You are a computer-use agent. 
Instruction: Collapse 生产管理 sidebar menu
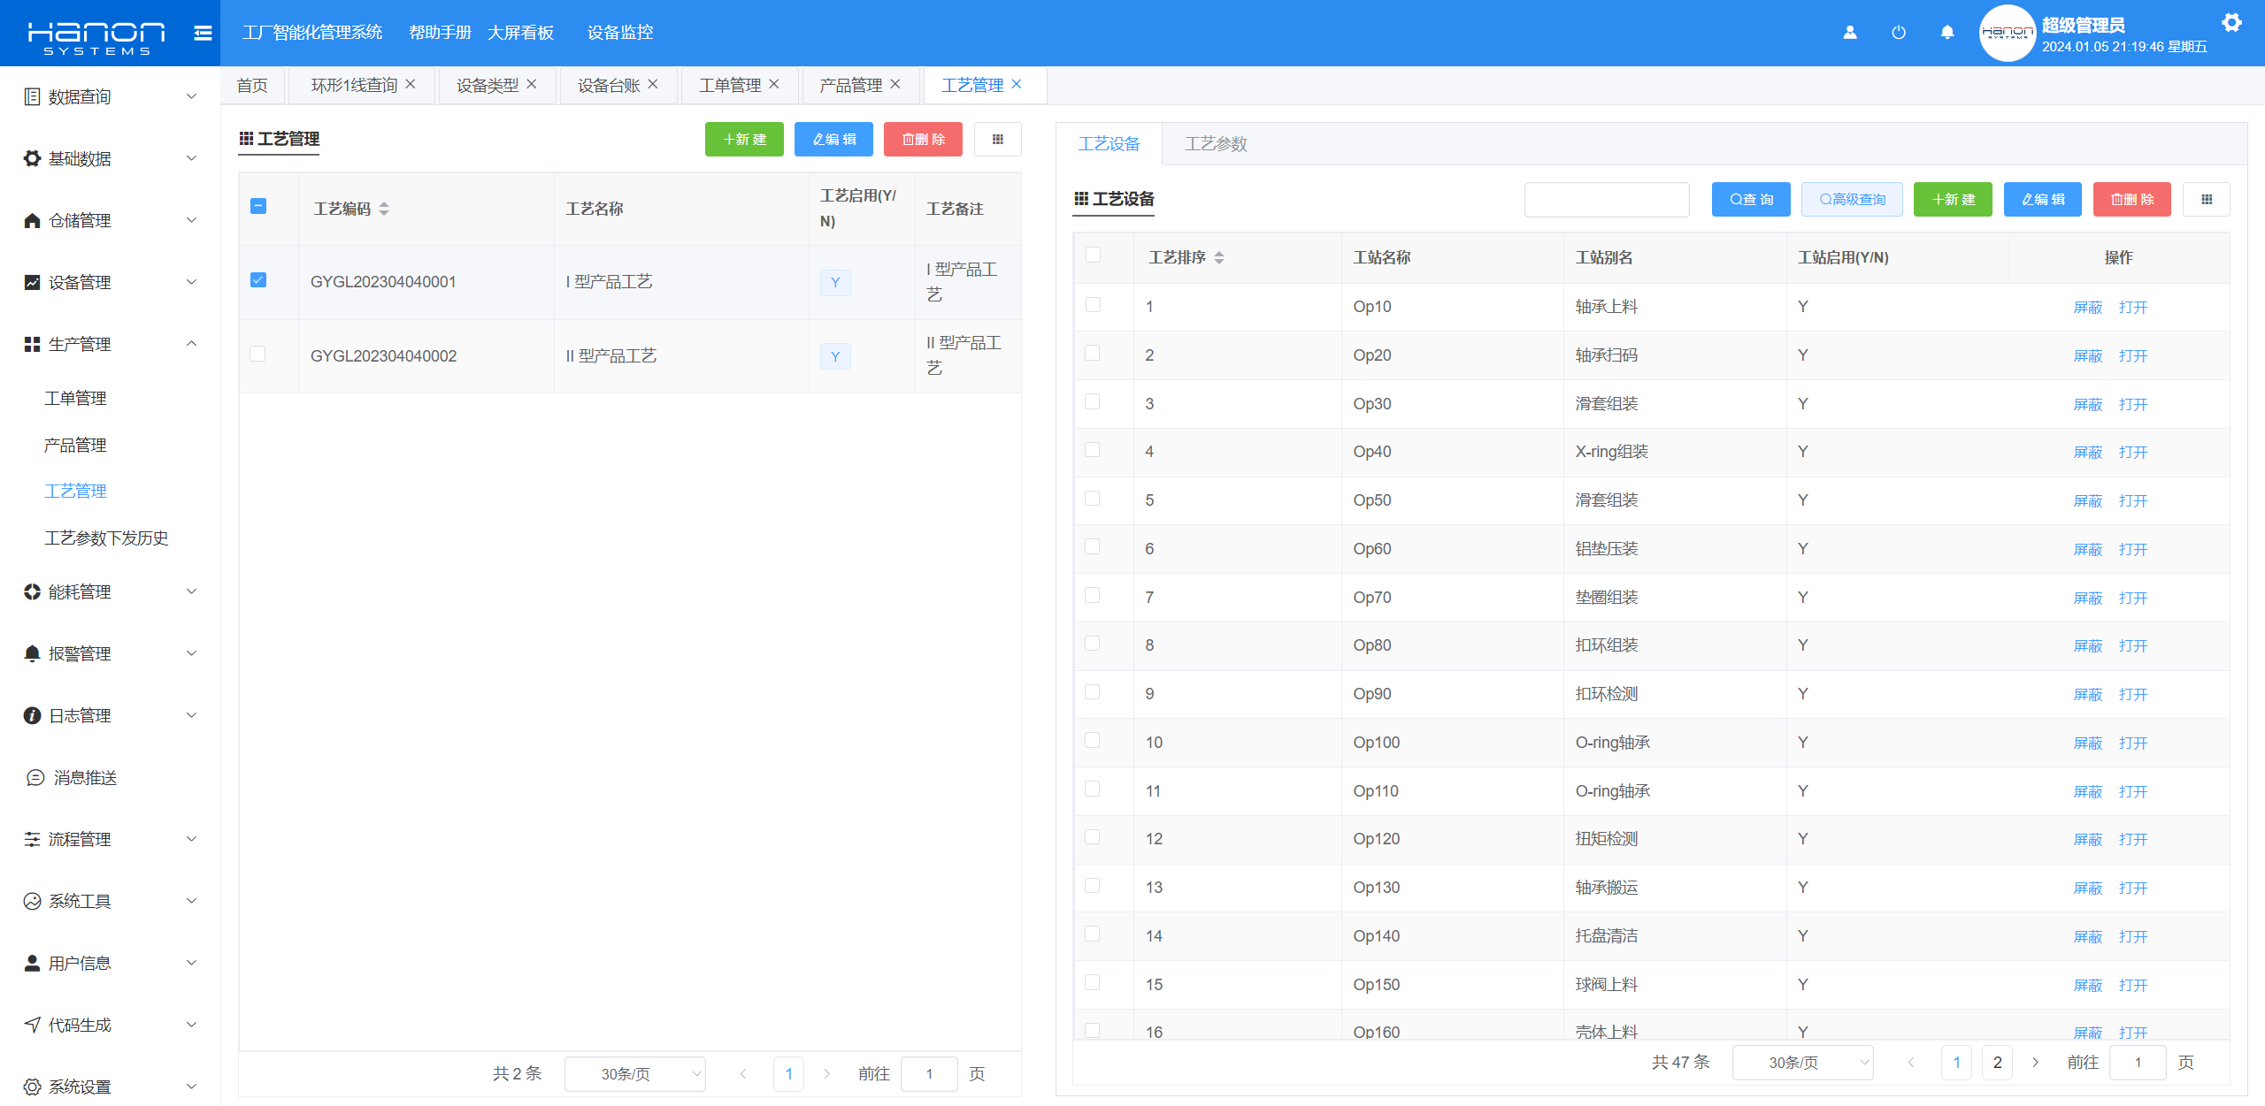click(110, 344)
